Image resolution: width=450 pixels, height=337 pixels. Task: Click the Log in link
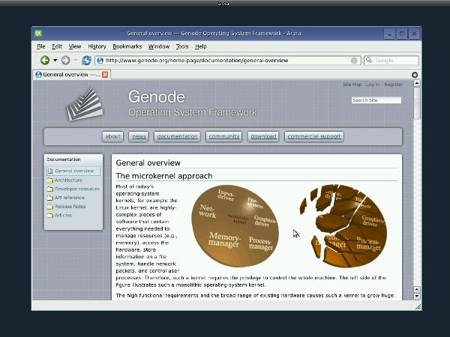(373, 85)
